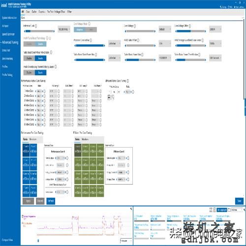This screenshot has width=246, height=246.
Task: Disable Turbo Boost Short Power Max Enable
Action: click(x=29, y=58)
